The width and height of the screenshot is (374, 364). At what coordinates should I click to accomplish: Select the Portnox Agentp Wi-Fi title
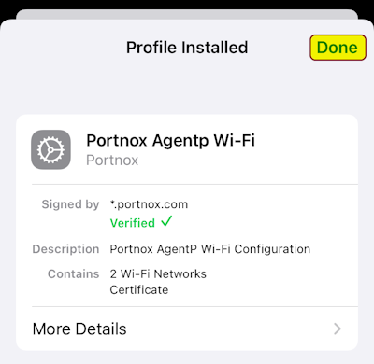click(170, 140)
